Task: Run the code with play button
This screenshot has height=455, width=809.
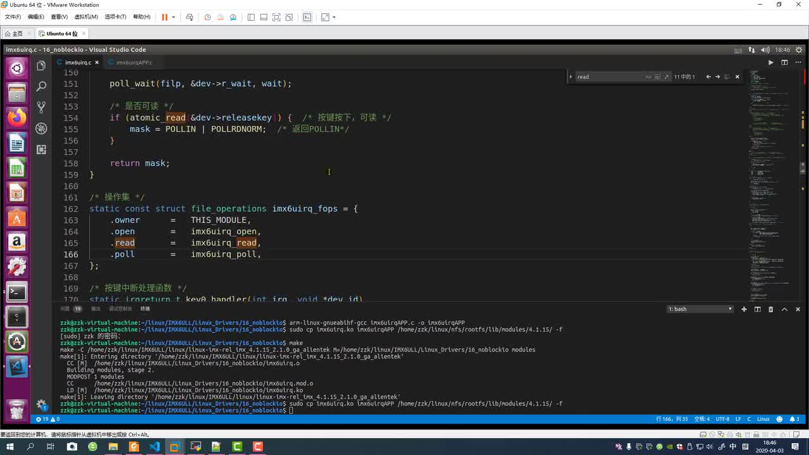Action: click(x=770, y=63)
